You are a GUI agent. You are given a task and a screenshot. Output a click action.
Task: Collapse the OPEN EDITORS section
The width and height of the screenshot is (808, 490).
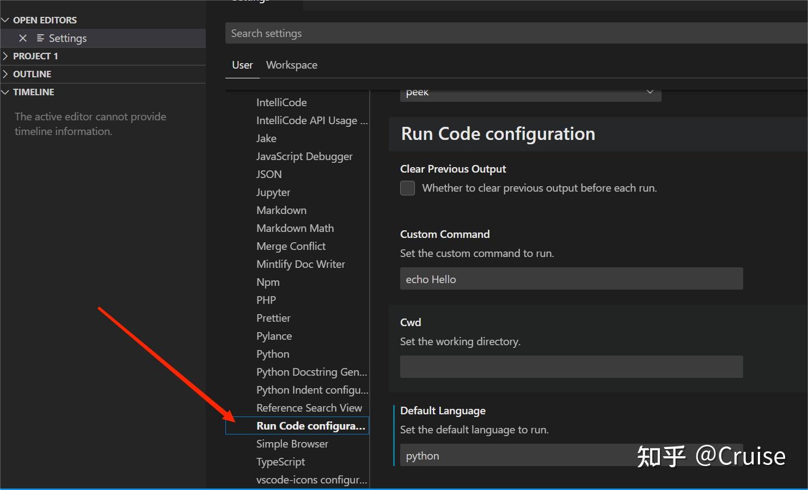coord(5,20)
